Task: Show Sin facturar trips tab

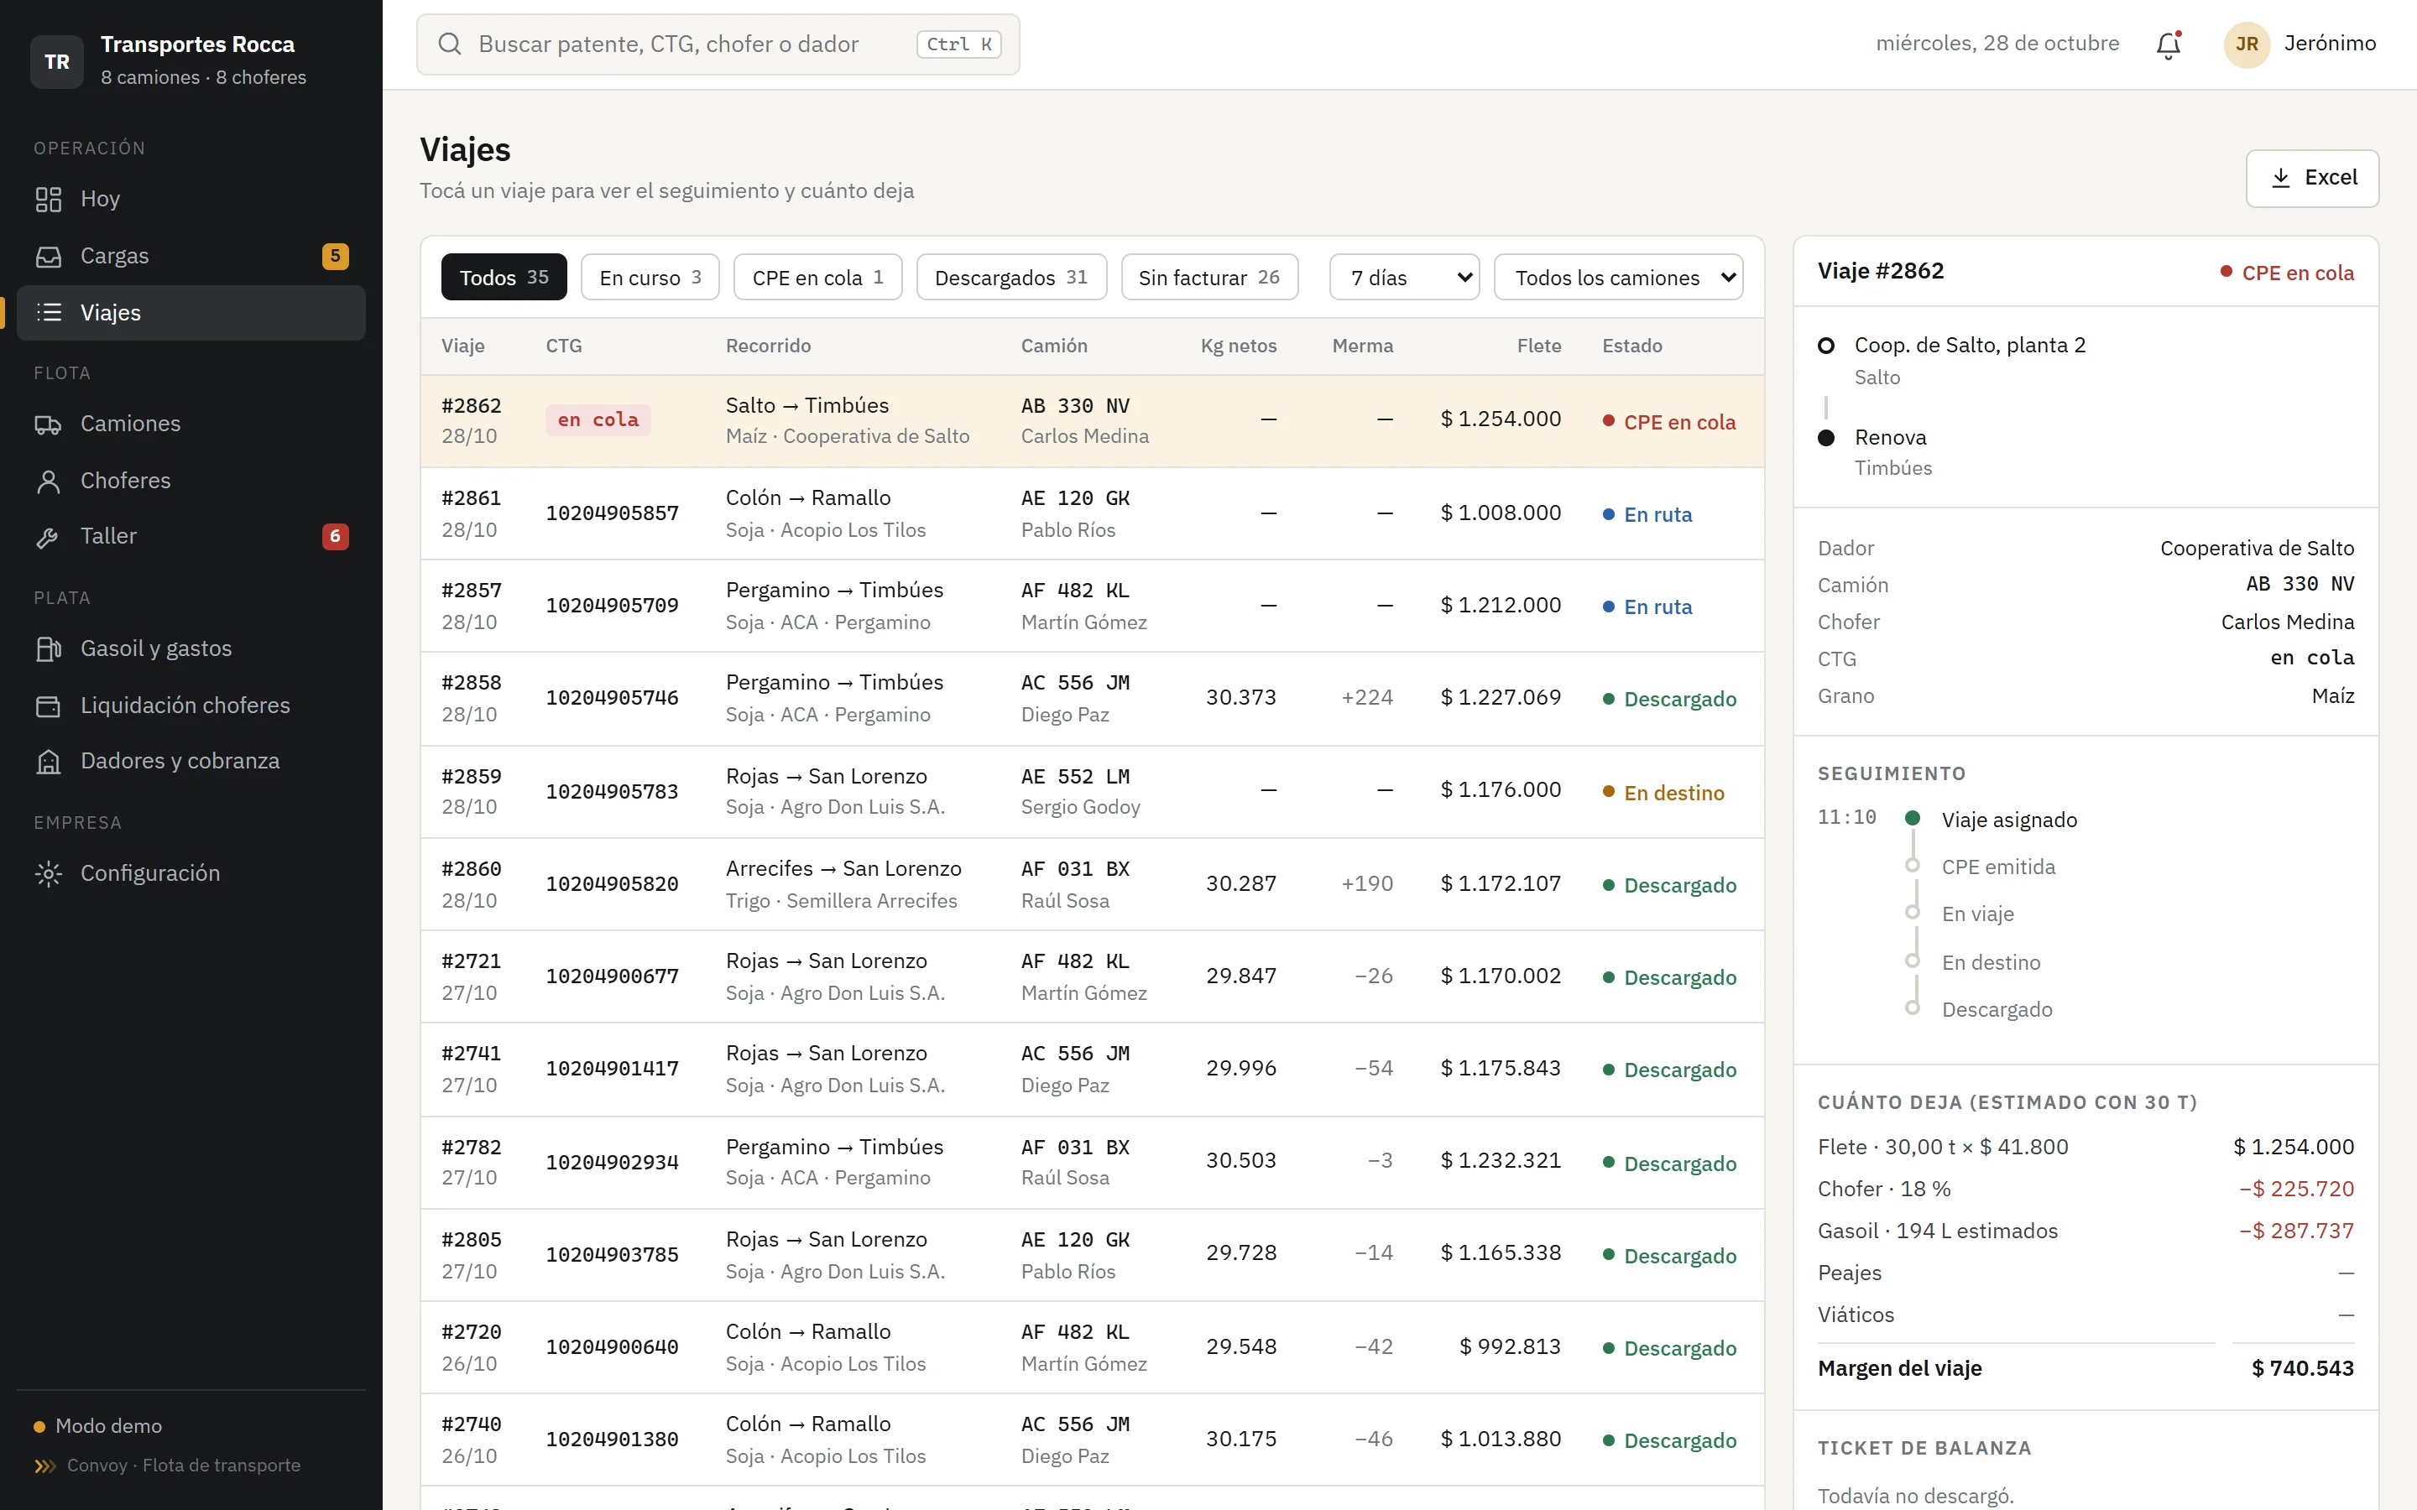Action: 1209,278
